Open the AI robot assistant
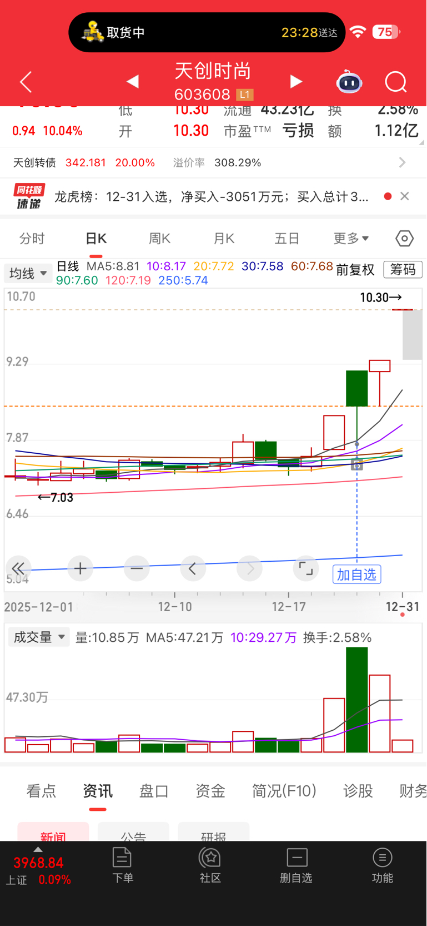The width and height of the screenshot is (427, 926). (x=349, y=82)
